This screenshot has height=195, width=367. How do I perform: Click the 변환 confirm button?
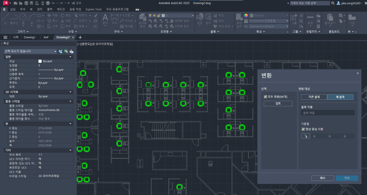point(347,178)
